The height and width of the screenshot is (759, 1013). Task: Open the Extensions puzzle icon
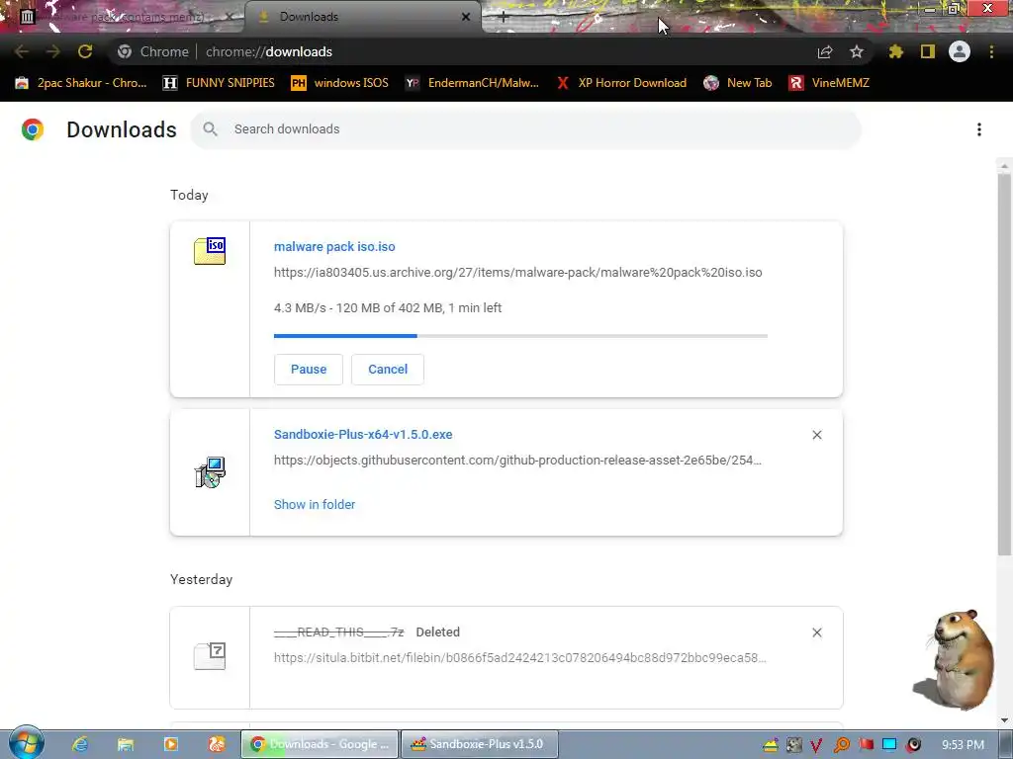(896, 51)
